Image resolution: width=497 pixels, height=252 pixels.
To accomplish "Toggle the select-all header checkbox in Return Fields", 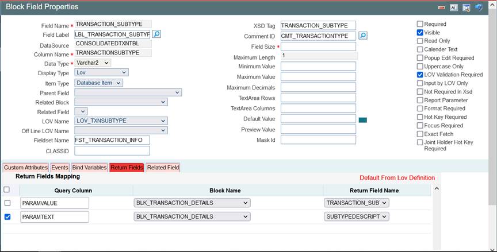I will [x=6, y=189].
